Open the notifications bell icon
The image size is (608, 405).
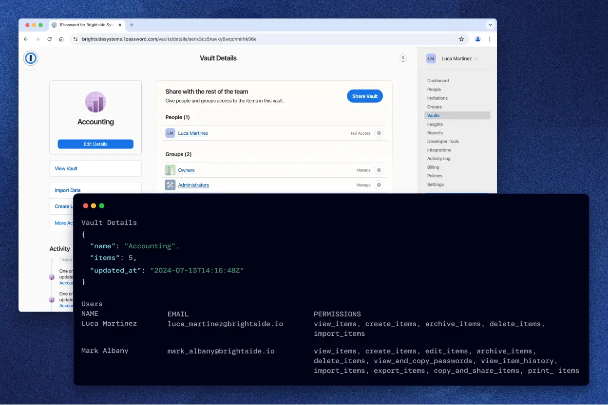coord(403,58)
